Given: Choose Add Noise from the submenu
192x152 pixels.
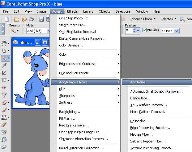Looking at the screenshot, I should pos(157,82).
